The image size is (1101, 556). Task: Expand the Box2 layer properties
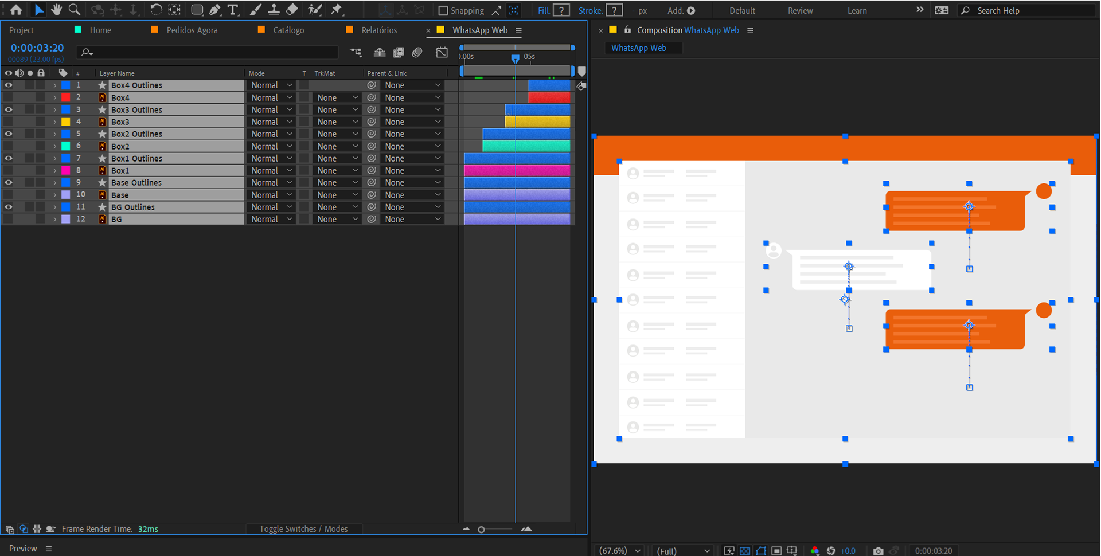click(x=55, y=146)
